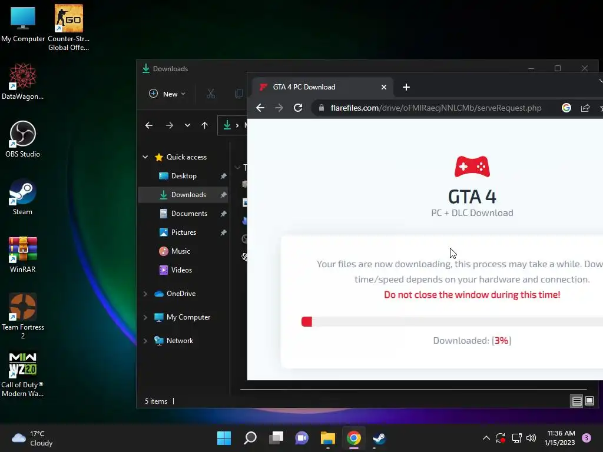Open a new Chrome tab
This screenshot has width=603, height=452.
(406, 87)
